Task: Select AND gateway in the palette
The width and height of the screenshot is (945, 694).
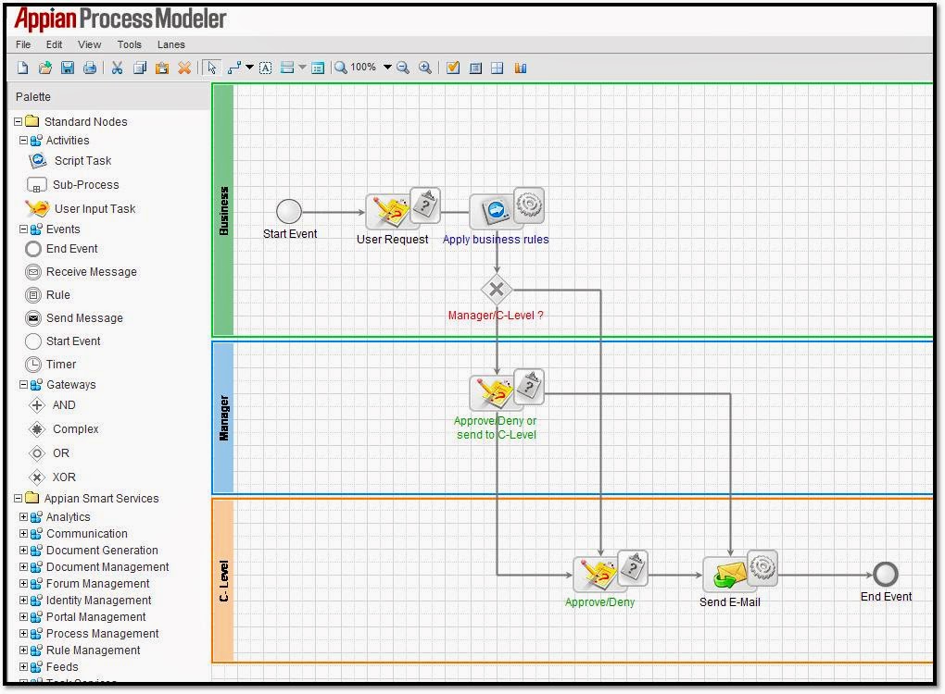Action: pyautogui.click(x=53, y=405)
